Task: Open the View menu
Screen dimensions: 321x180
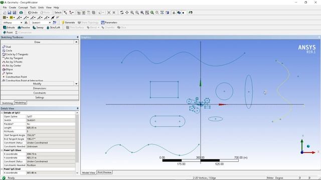Action: (x=49, y=7)
